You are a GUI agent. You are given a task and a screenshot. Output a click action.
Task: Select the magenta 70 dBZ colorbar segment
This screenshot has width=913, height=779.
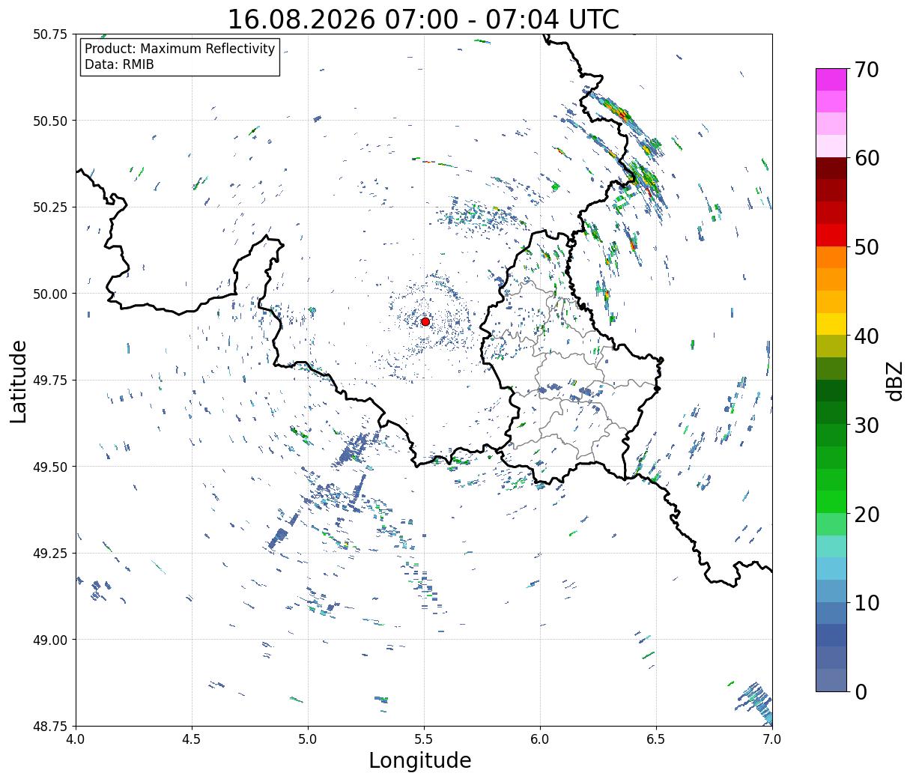[831, 79]
